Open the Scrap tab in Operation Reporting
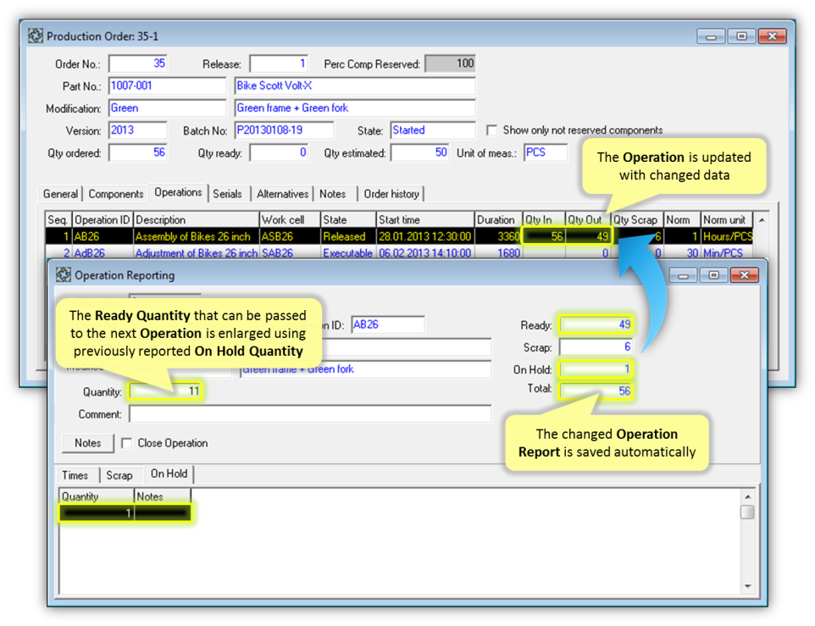Viewport: 815px width, 626px height. [119, 475]
